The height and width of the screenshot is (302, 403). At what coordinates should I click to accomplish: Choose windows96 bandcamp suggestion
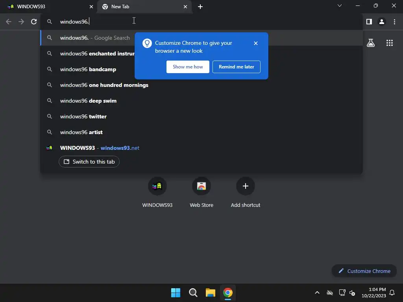point(201,69)
